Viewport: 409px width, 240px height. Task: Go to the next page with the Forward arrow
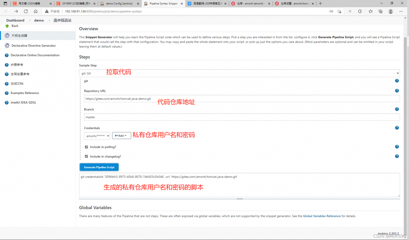point(16,11)
